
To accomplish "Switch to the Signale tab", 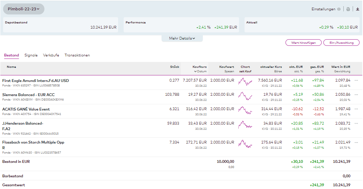I will click(31, 55).
